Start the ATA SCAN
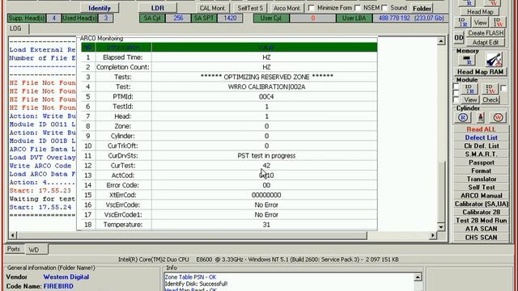The height and width of the screenshot is (291, 518). [x=481, y=229]
